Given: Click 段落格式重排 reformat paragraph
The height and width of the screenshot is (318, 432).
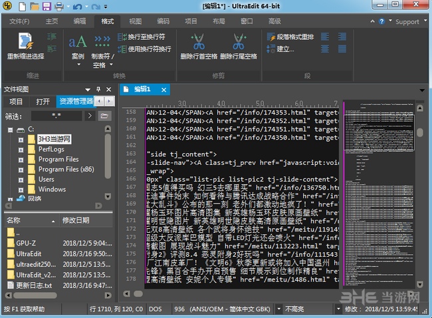Looking at the screenshot, I should click(290, 37).
